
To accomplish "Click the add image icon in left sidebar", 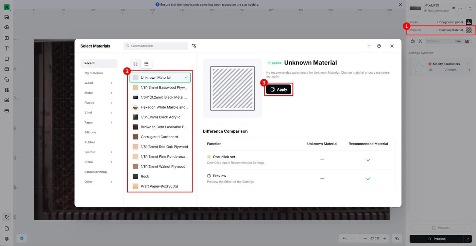I will click(6, 38).
